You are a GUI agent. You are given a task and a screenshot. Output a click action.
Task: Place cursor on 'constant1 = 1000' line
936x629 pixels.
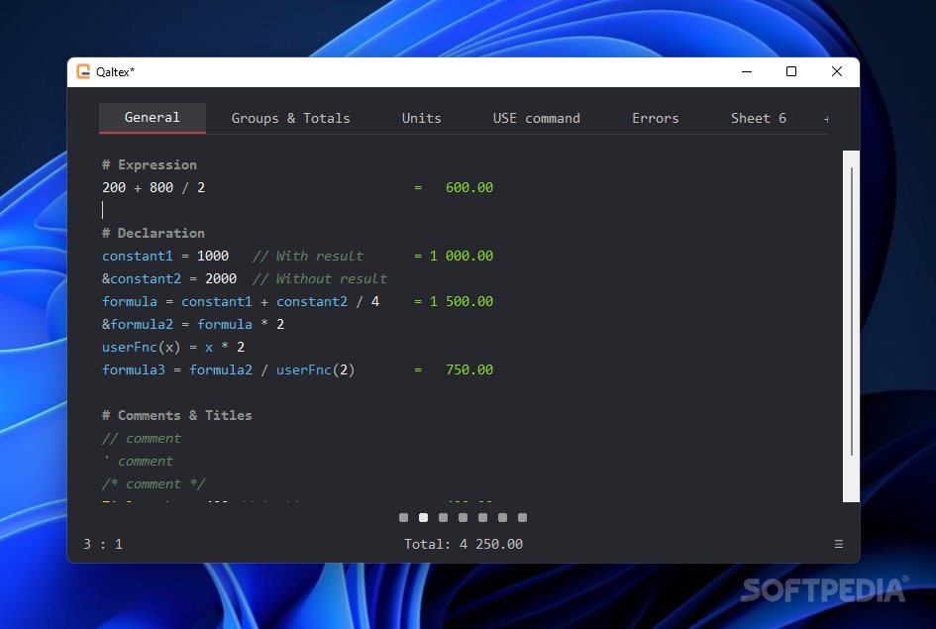coord(165,256)
